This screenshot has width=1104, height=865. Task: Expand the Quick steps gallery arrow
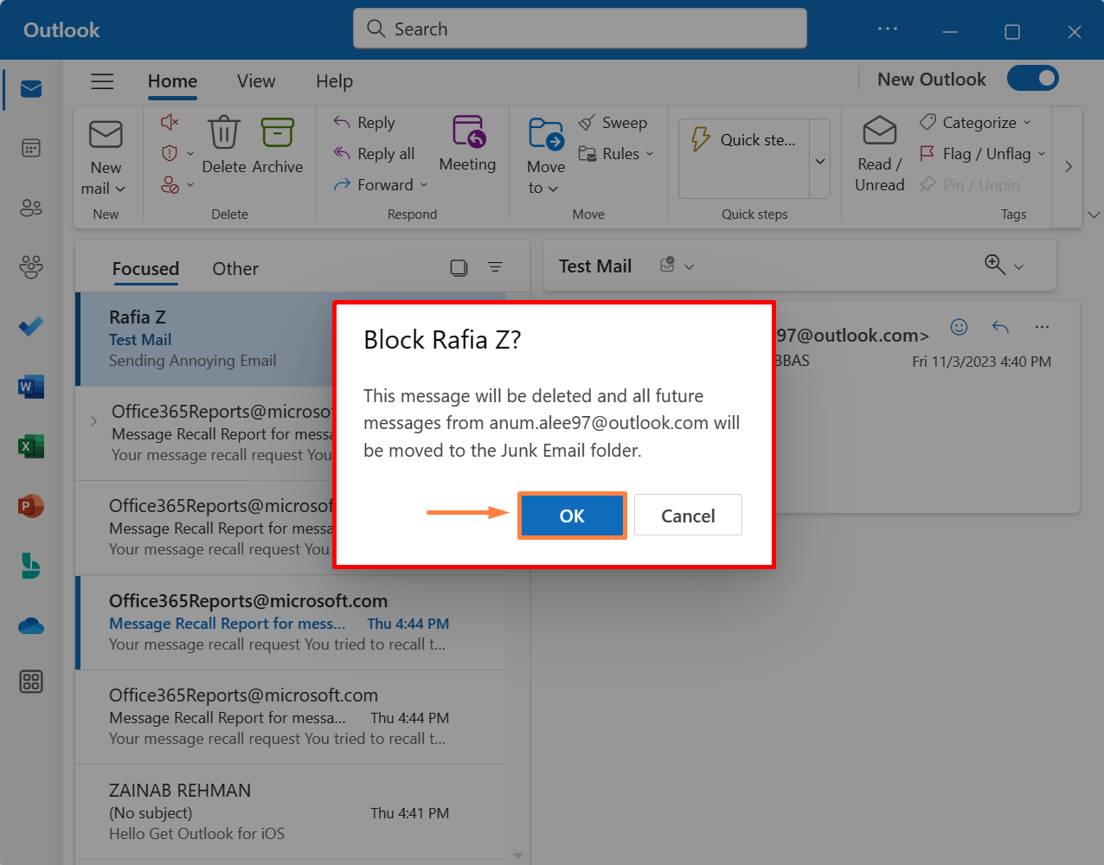click(x=820, y=161)
